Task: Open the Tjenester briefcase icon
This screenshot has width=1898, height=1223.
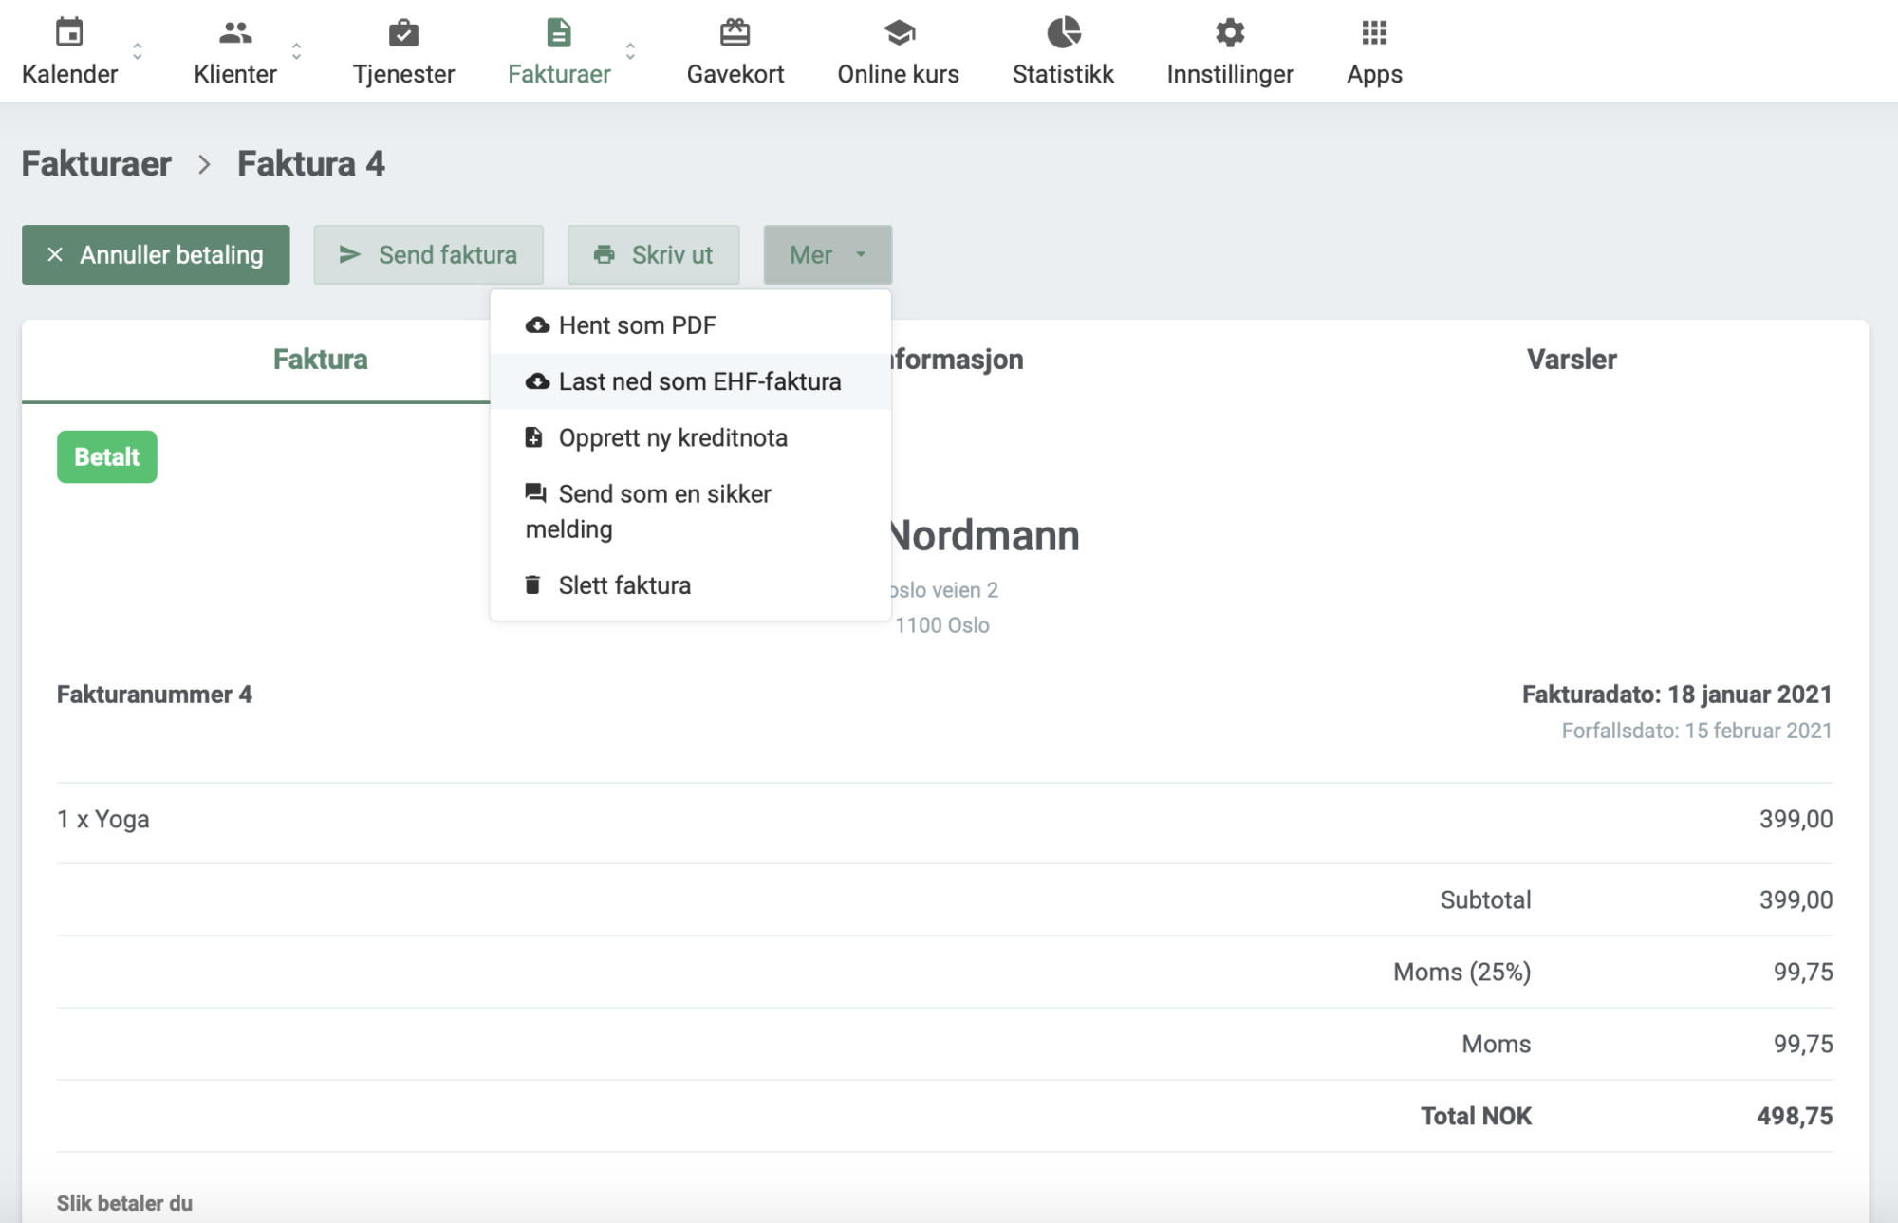Action: pyautogui.click(x=403, y=33)
